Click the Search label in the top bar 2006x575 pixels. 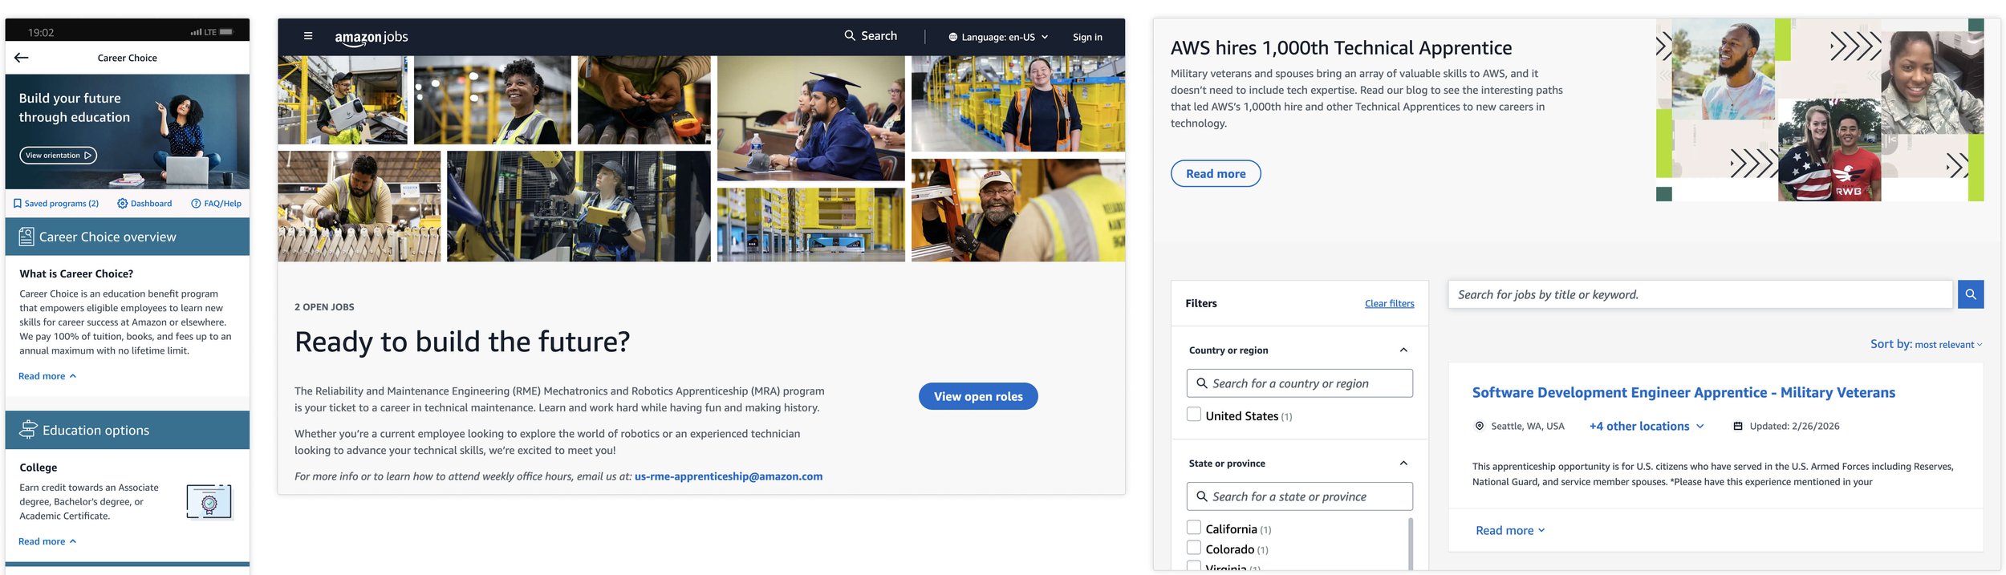click(879, 36)
